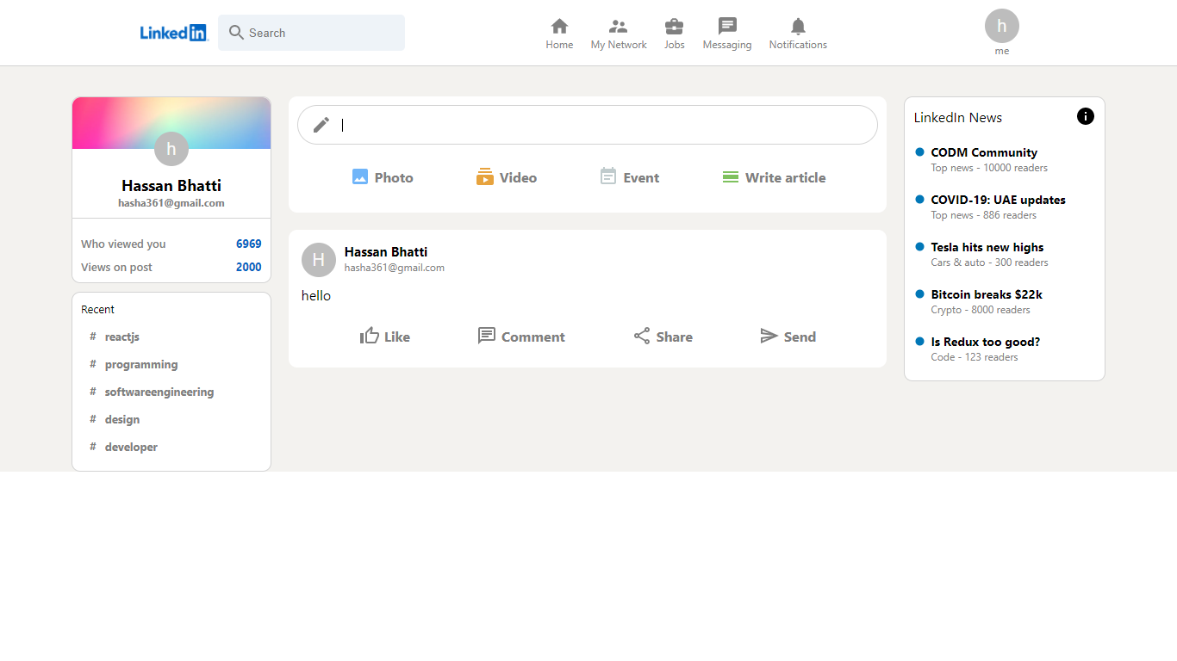Click the 'hello' post text
Image resolution: width=1177 pixels, height=661 pixels.
316,295
